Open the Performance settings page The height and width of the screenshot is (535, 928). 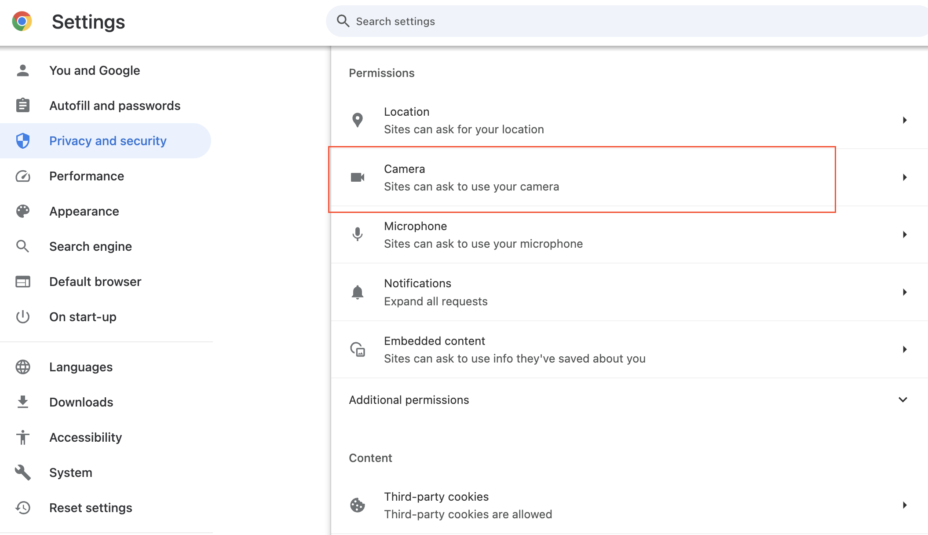tap(106, 176)
